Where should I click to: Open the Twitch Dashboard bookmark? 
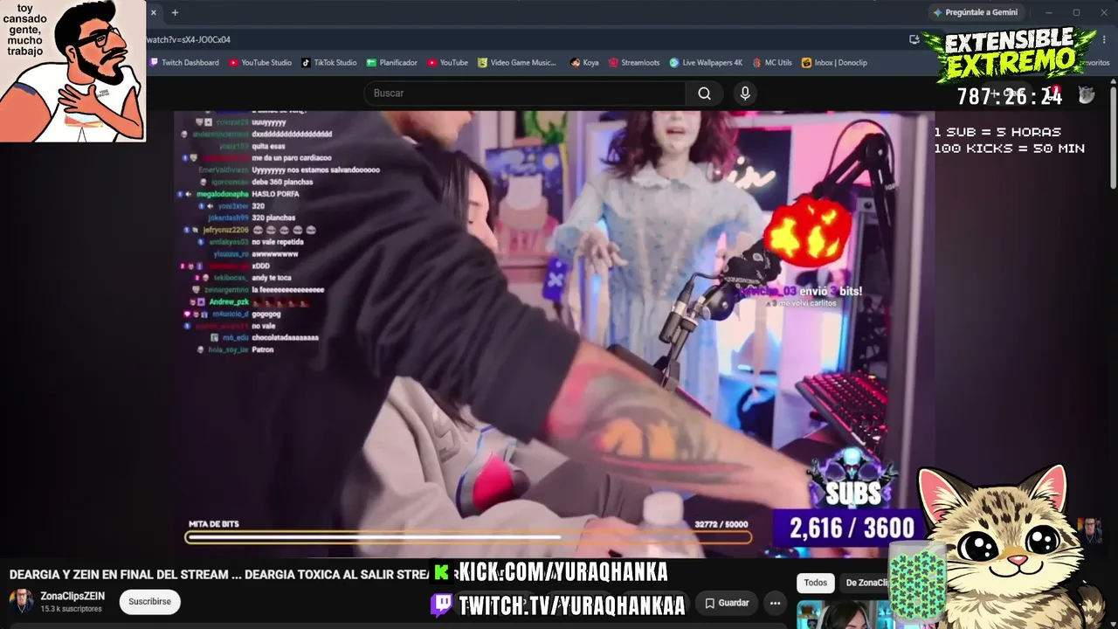pyautogui.click(x=184, y=63)
